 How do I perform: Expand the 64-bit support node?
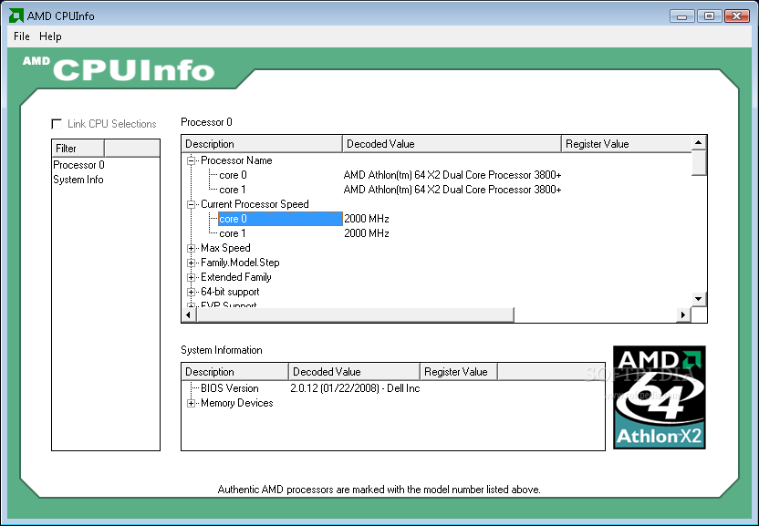[x=192, y=293]
